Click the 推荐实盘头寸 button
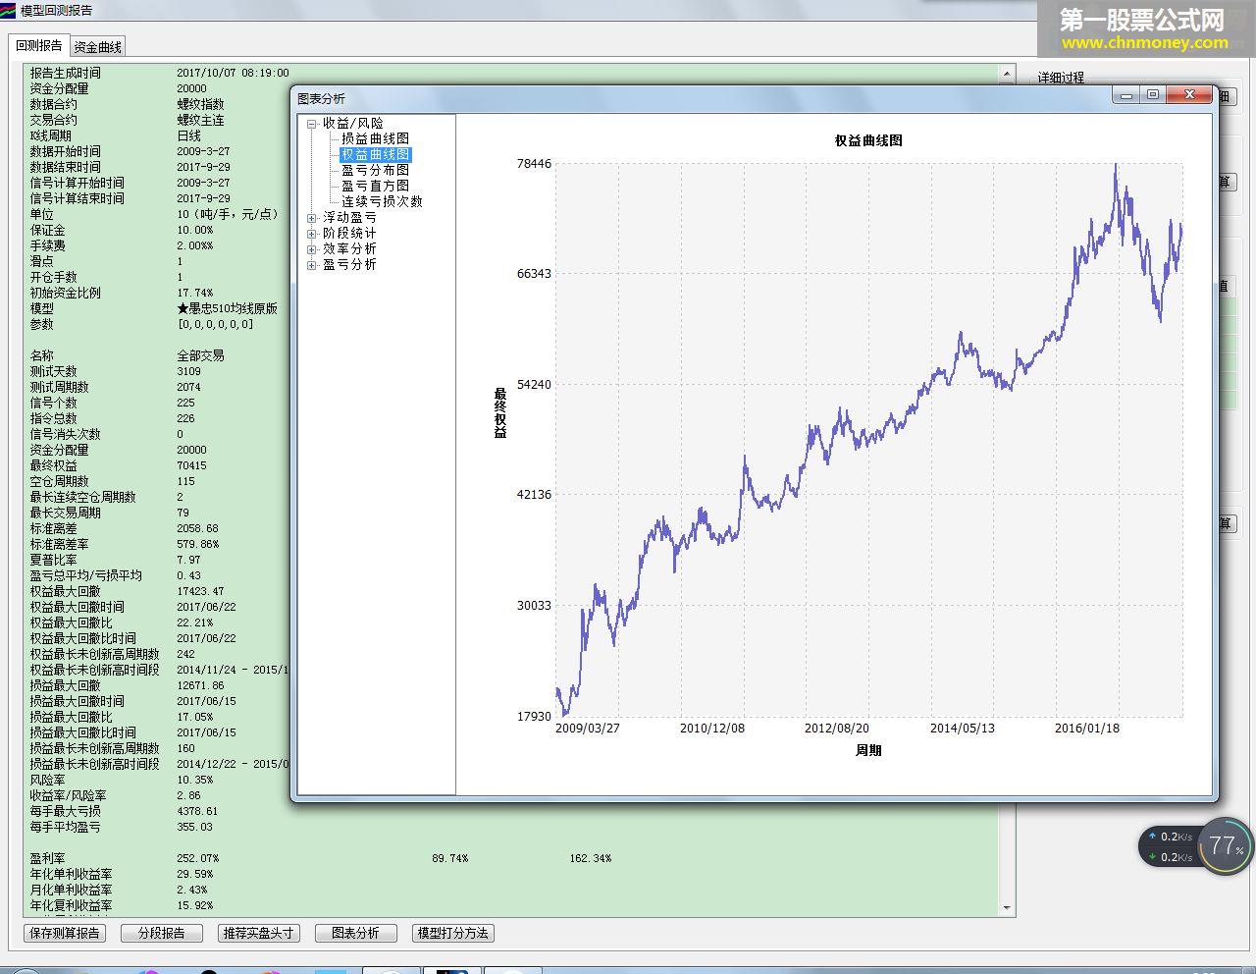Screen dimensions: 1256x974 click(x=258, y=933)
